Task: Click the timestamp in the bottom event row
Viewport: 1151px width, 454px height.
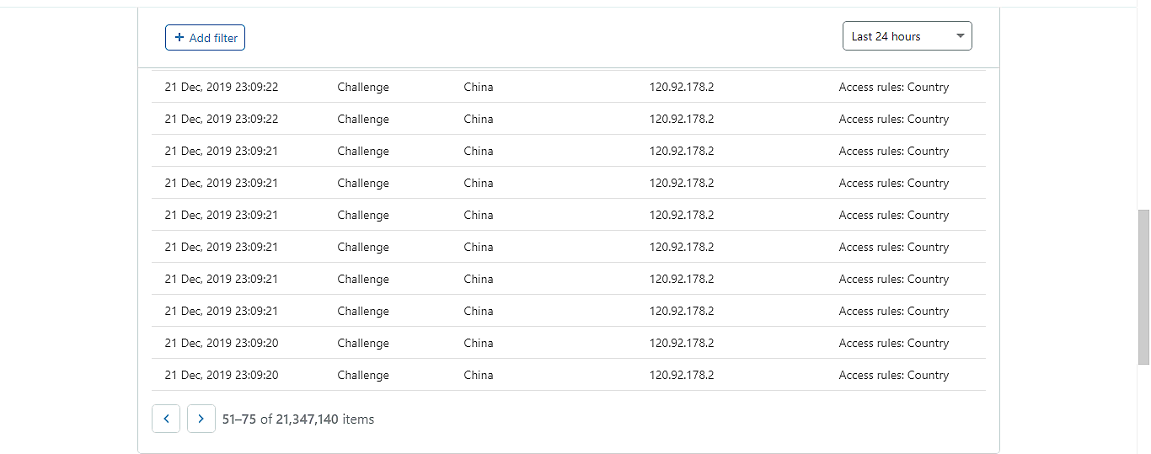Action: [x=221, y=375]
